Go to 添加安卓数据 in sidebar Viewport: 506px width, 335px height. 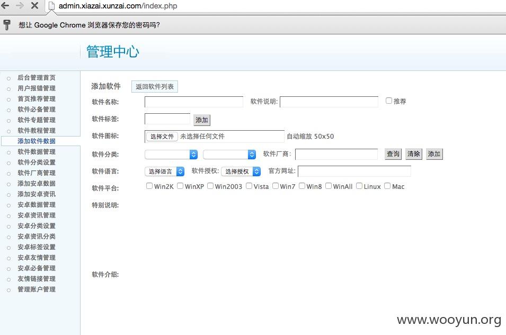[x=37, y=184]
